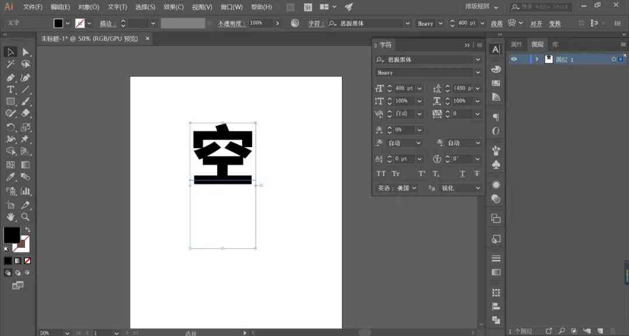Toggle Superscript text style
This screenshot has height=336, width=629.
422,173
